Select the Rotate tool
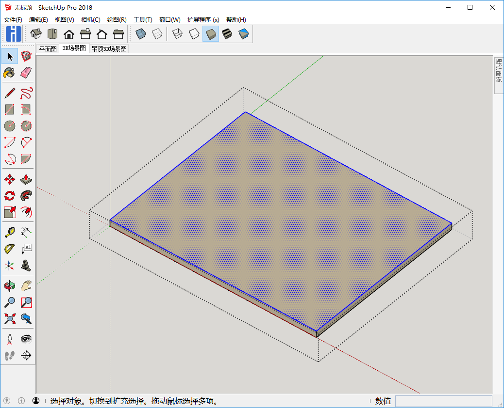Viewport: 504px width, 408px height. [10, 196]
